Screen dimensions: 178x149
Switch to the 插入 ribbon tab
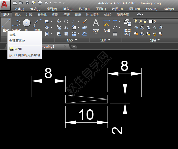pos(18,15)
